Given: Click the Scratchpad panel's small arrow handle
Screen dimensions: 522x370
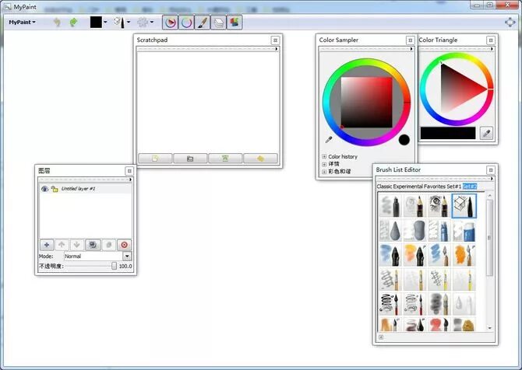Looking at the screenshot, I should point(277,49).
